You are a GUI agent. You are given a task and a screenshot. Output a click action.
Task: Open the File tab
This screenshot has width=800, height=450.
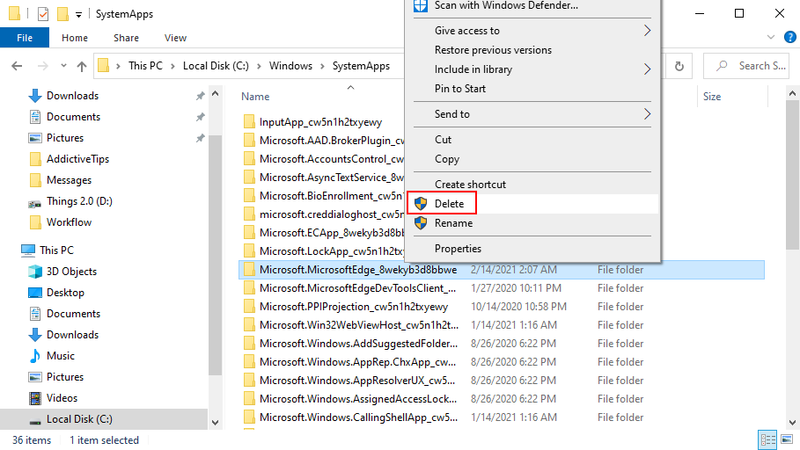pyautogui.click(x=25, y=38)
